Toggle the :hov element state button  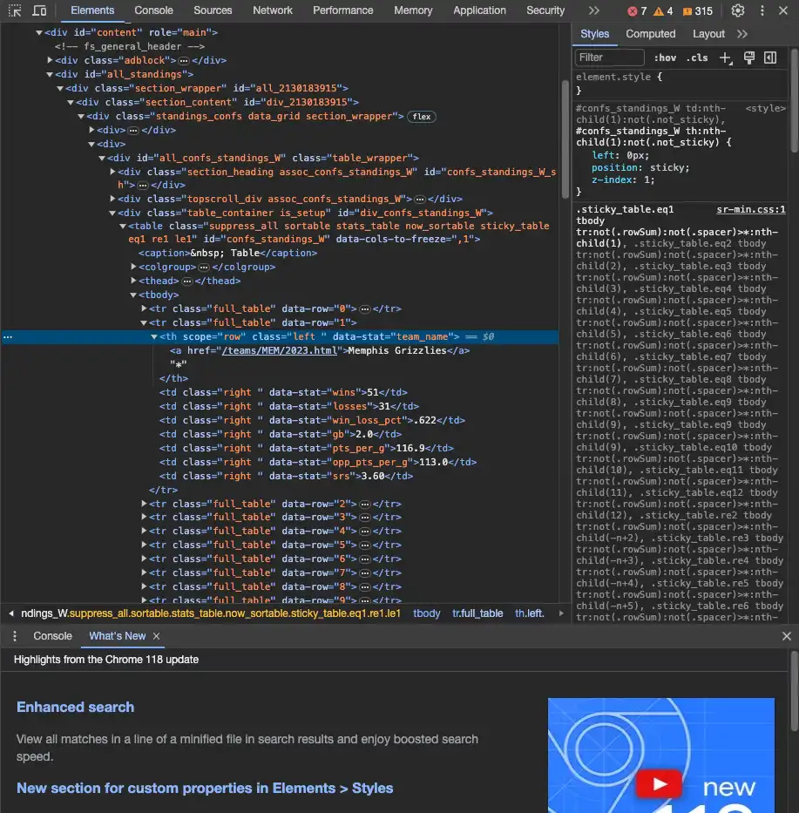[x=665, y=58]
